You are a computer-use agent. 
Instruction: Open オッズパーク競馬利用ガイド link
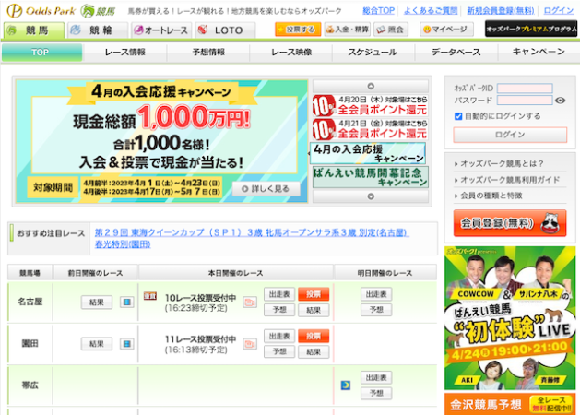[x=510, y=180]
